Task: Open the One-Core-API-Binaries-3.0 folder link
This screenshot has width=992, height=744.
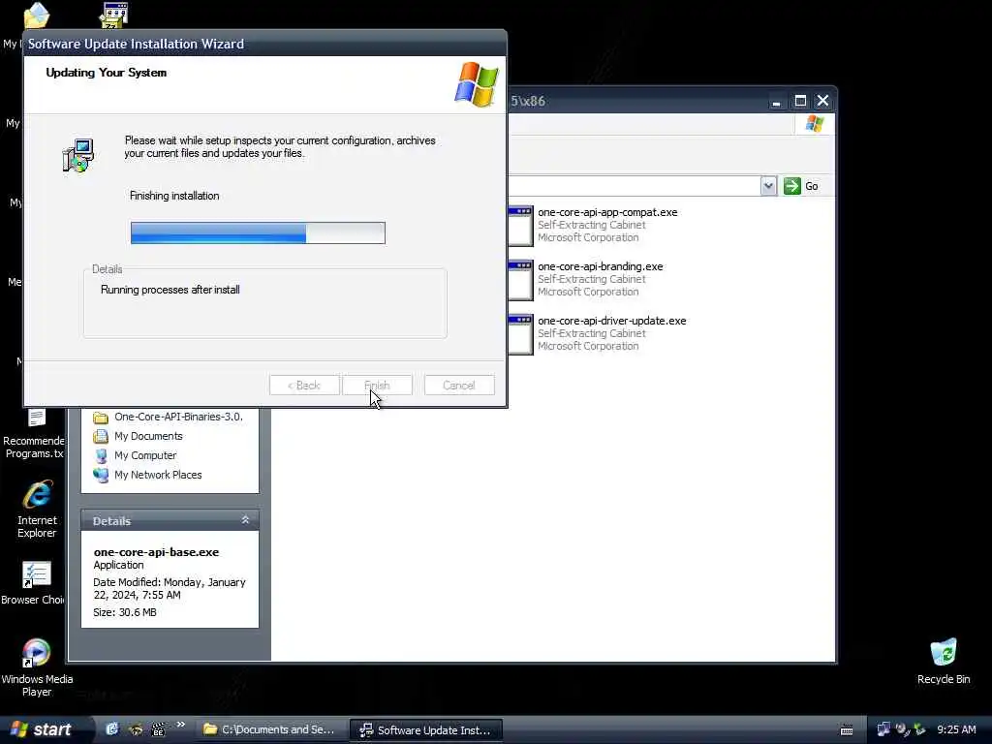Action: tap(178, 417)
